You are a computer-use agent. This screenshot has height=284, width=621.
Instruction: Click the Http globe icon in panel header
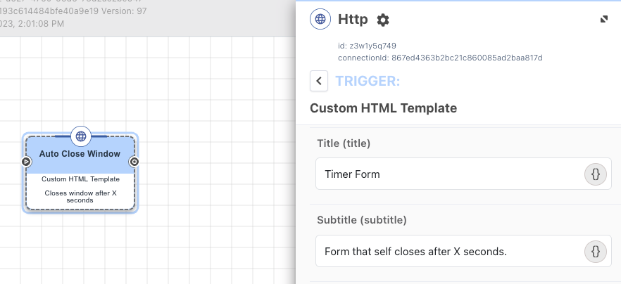320,20
